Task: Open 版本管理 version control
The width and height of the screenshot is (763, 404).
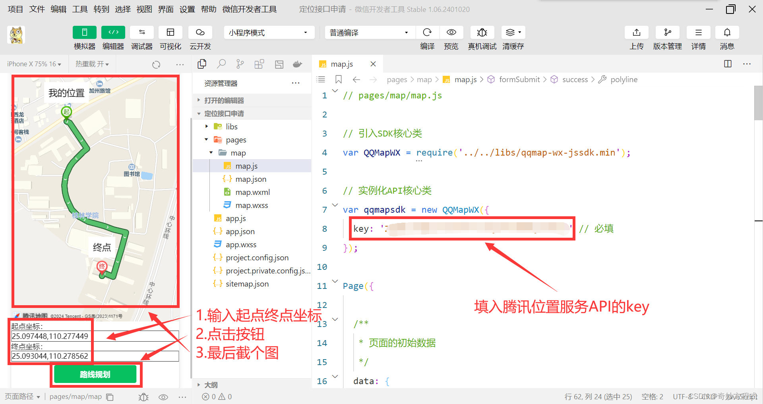Action: click(x=668, y=33)
